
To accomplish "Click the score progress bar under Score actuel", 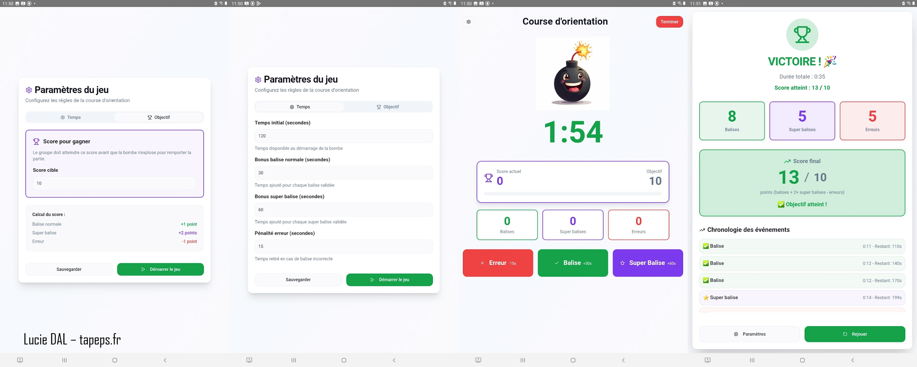I will tap(572, 194).
